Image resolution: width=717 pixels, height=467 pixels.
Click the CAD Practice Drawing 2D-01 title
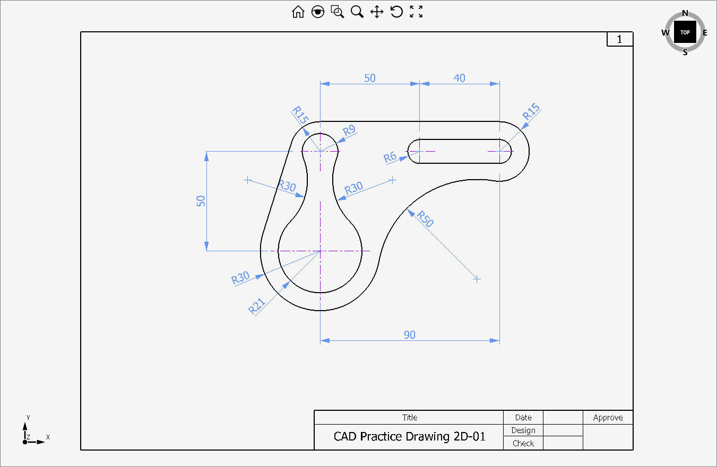409,436
